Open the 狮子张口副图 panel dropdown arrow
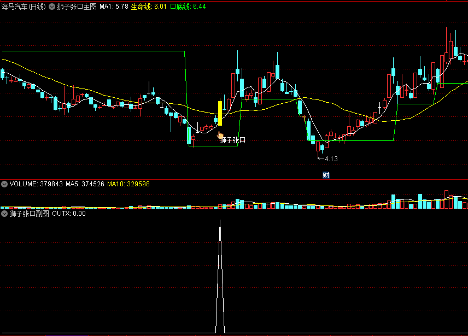The image size is (468, 336). pos(4,214)
